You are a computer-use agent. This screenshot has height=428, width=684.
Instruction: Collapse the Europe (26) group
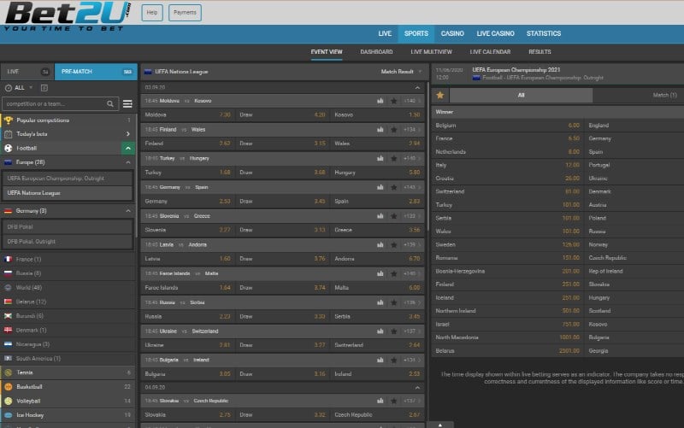tap(127, 162)
